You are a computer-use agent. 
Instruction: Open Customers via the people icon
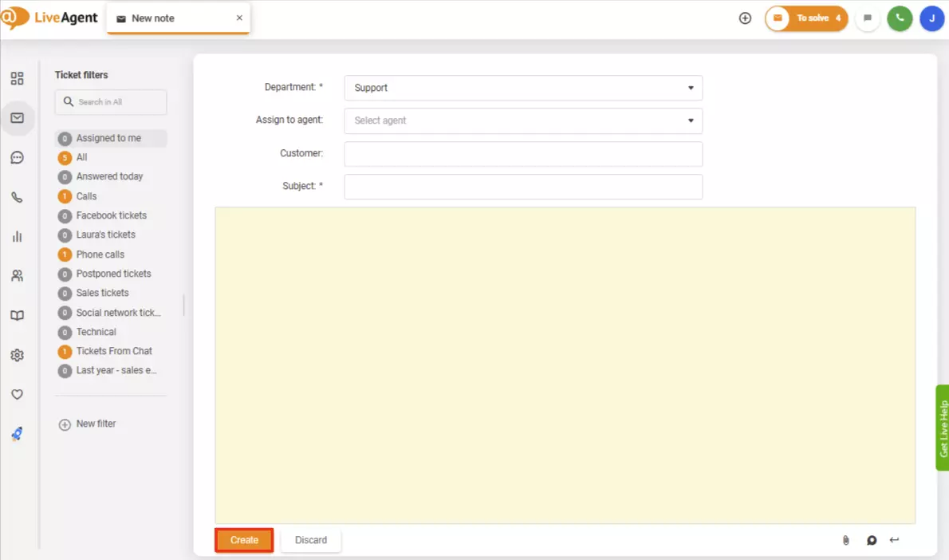(18, 275)
